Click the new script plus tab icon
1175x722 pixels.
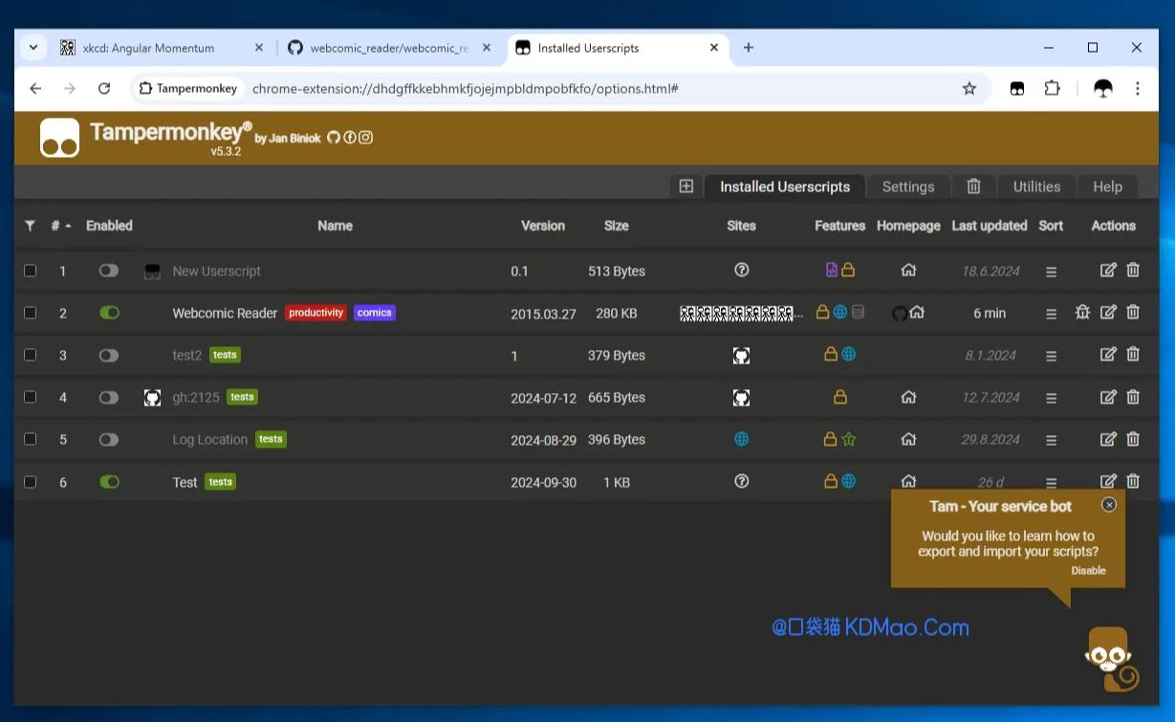[686, 186]
